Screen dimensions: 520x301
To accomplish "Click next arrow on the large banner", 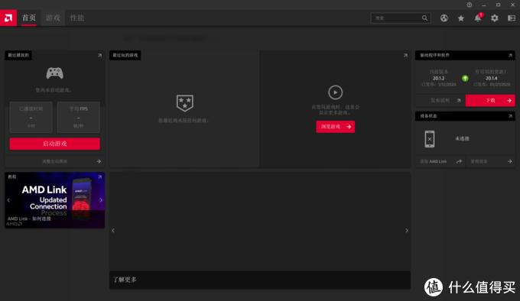I will (407, 231).
